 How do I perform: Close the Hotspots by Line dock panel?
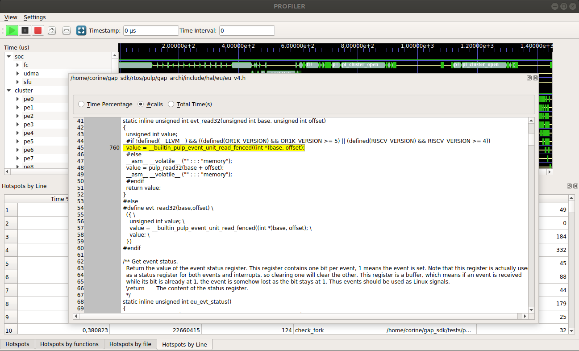pos(575,186)
